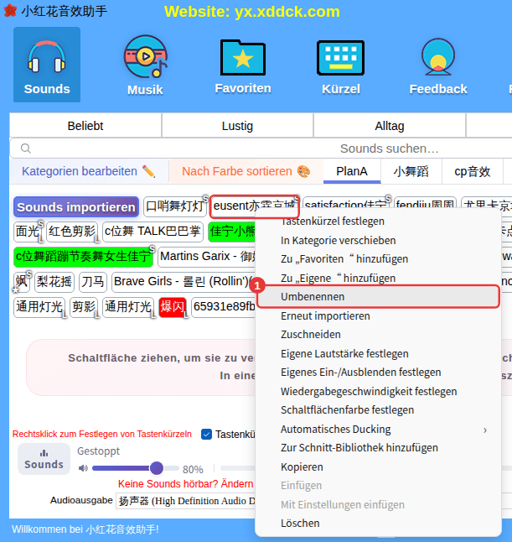This screenshot has width=512, height=542.
Task: Click the speaker volume icon
Action: 83,468
